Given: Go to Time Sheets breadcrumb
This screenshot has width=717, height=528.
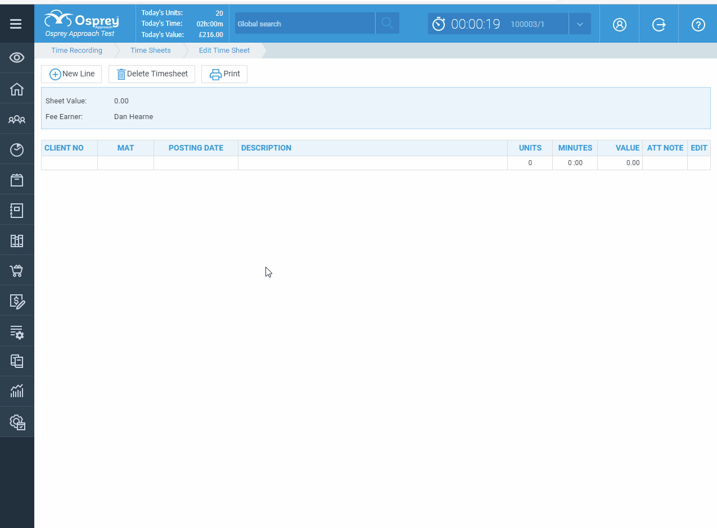Looking at the screenshot, I should [151, 50].
